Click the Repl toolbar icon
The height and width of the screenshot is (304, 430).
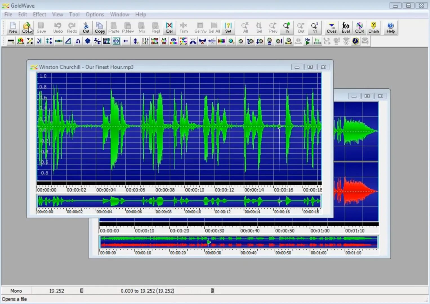click(x=155, y=27)
